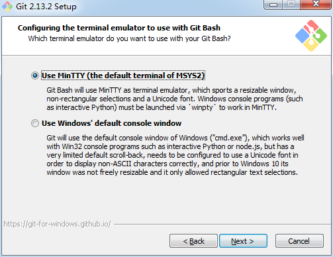Click the MinTTY description paragraph mentioning winpty
333x257 pixels.
click(175, 99)
